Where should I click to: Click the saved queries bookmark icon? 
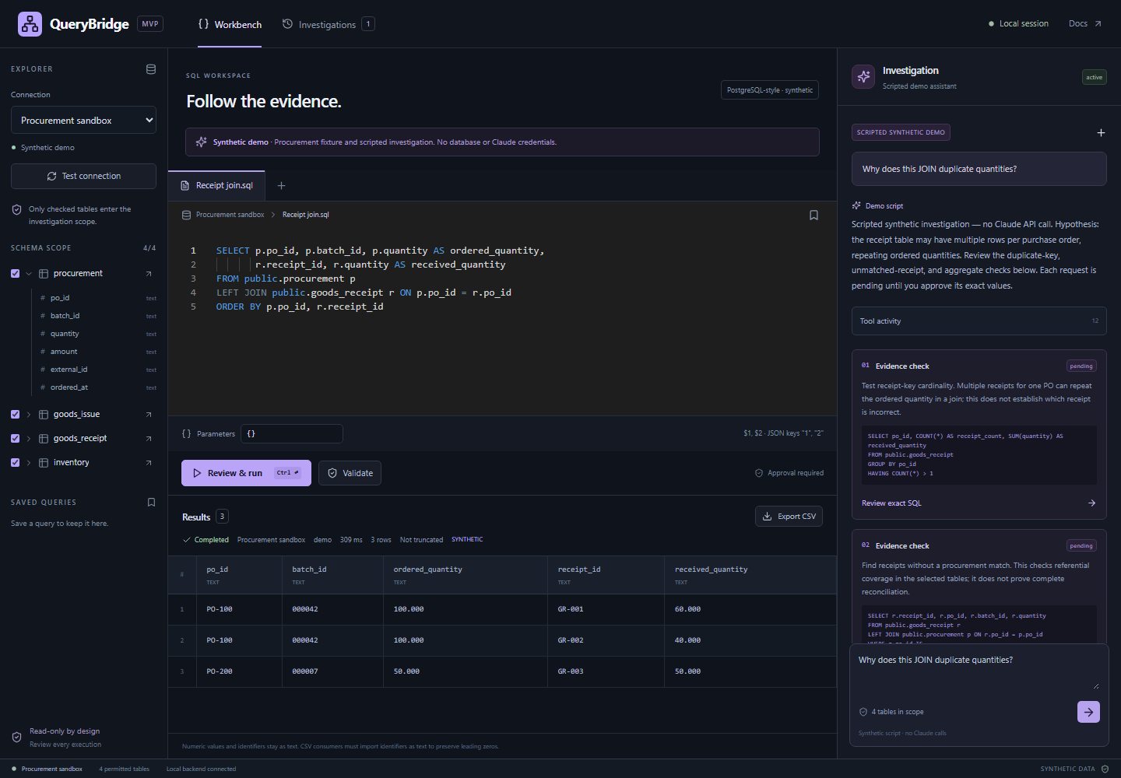[151, 503]
